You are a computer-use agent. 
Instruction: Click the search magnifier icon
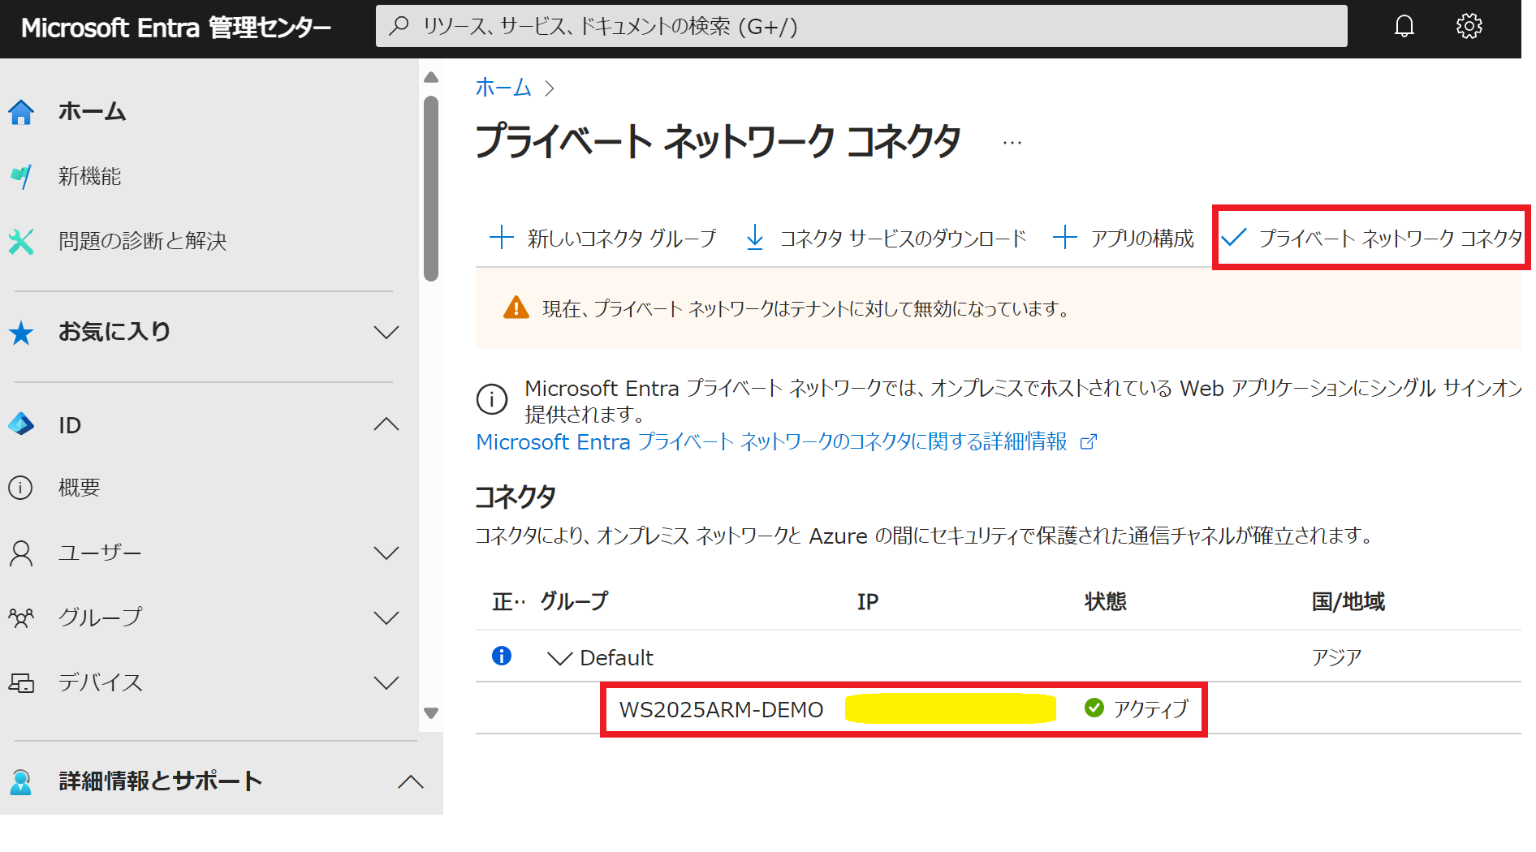click(x=399, y=26)
